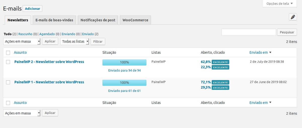Switch to E-mails de boas-vindas tab
Image resolution: width=302 pixels, height=128 pixels.
click(54, 20)
